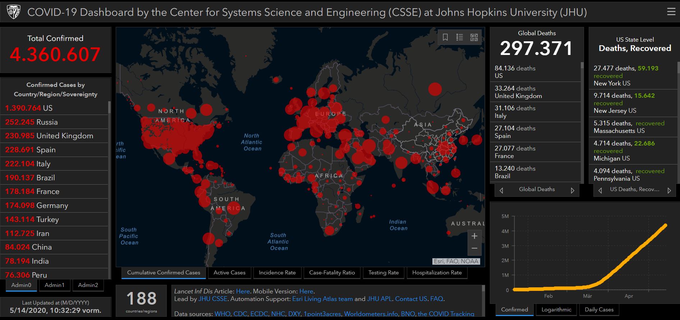
Task: Open the Case-Fatality Ratio map tab
Action: 332,273
